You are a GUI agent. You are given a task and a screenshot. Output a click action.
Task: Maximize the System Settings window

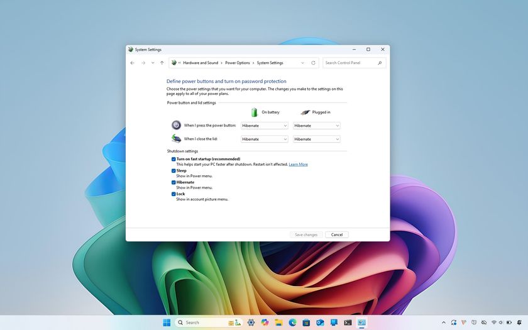(368, 50)
